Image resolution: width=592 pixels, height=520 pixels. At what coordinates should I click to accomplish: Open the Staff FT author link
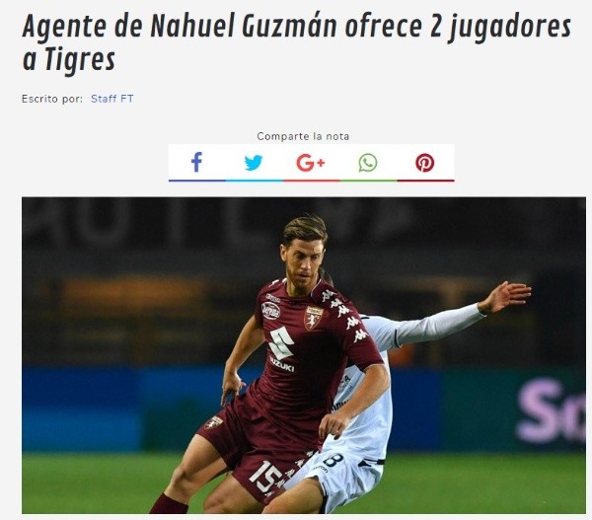tap(112, 99)
